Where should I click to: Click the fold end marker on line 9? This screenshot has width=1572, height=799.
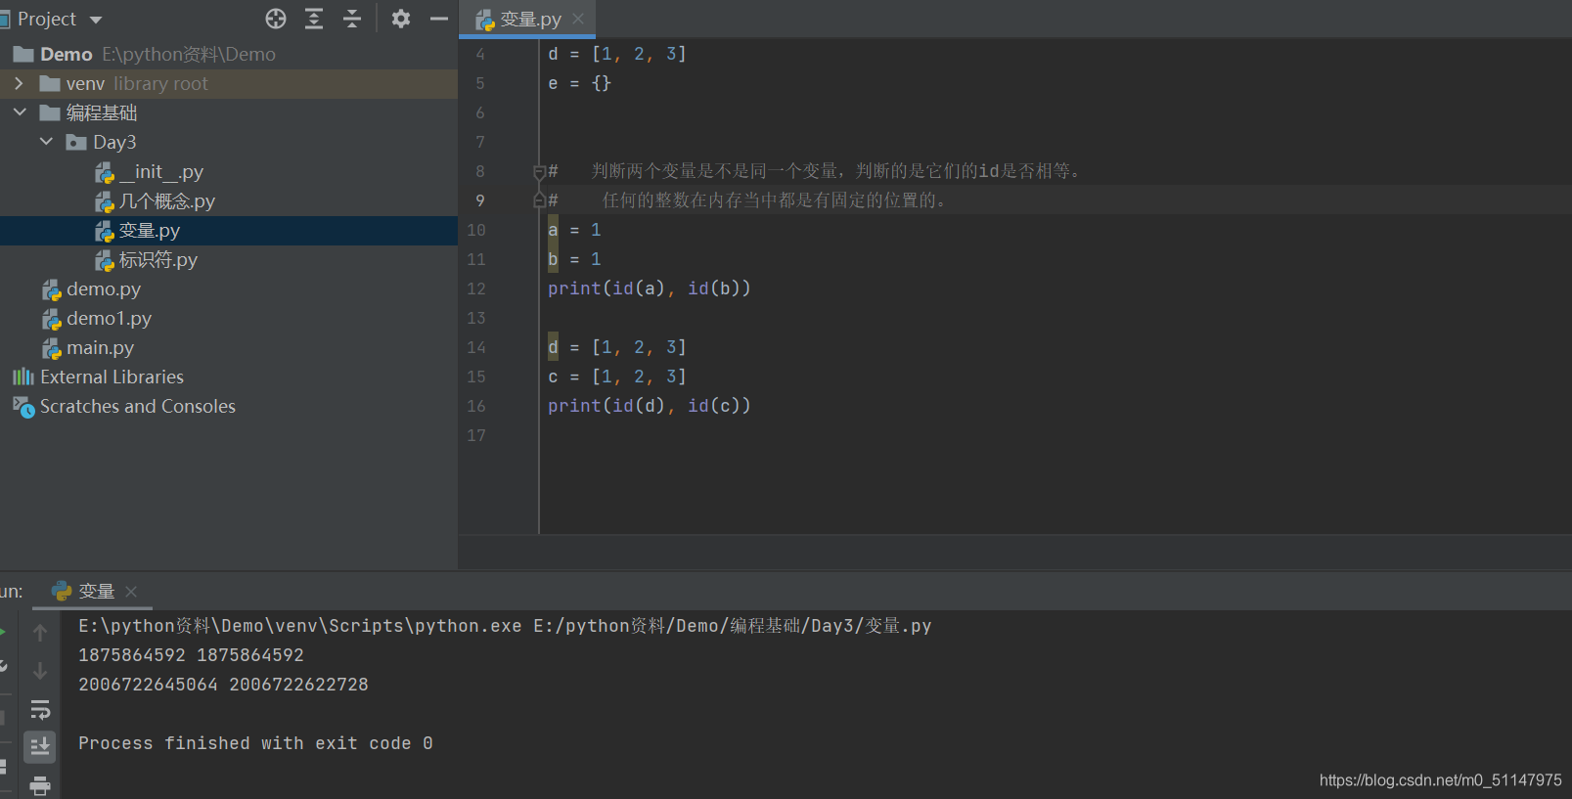tap(539, 200)
